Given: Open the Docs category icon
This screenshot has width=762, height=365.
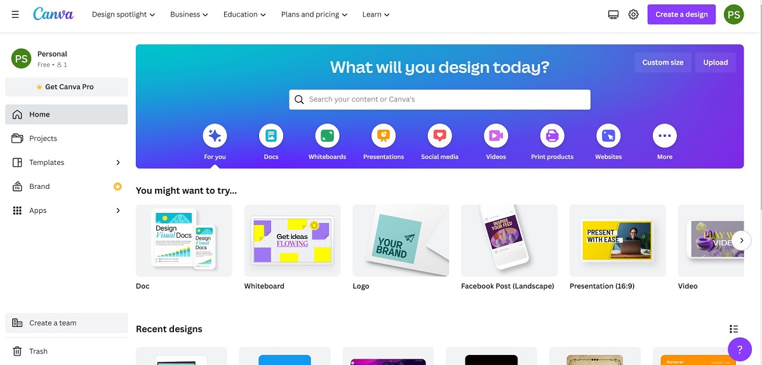Looking at the screenshot, I should pyautogui.click(x=271, y=136).
